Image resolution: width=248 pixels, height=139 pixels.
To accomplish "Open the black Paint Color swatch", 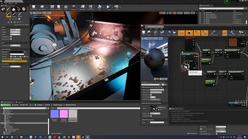I will pyautogui.click(x=17, y=52).
